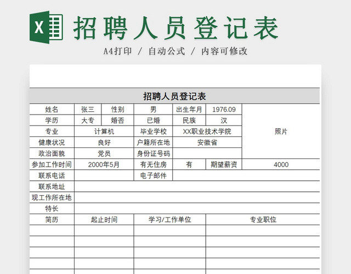The height and width of the screenshot is (274, 351).
Task: Click the 党员 political status cell
Action: pyautogui.click(x=104, y=153)
